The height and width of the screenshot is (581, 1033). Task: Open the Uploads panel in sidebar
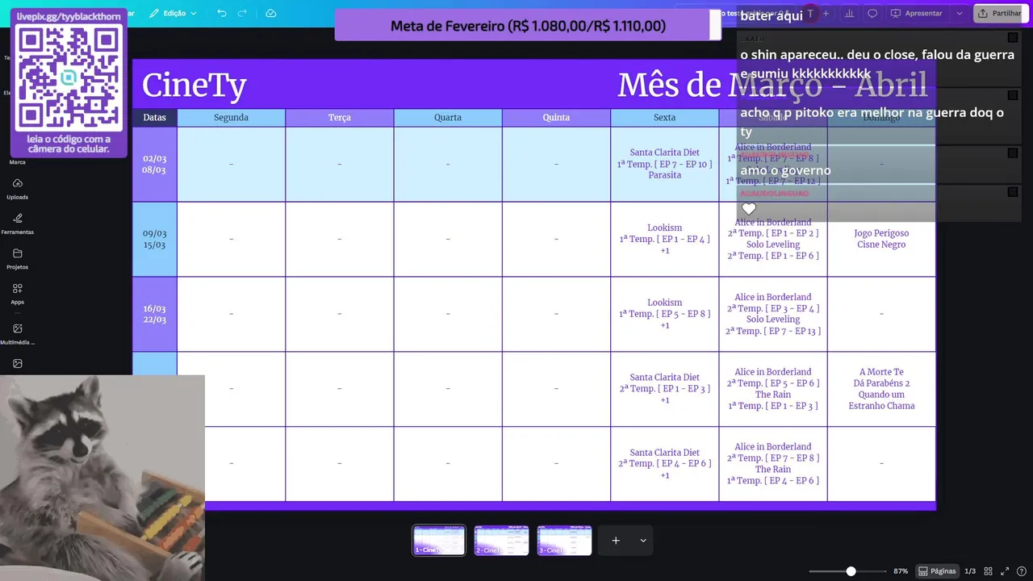18,189
